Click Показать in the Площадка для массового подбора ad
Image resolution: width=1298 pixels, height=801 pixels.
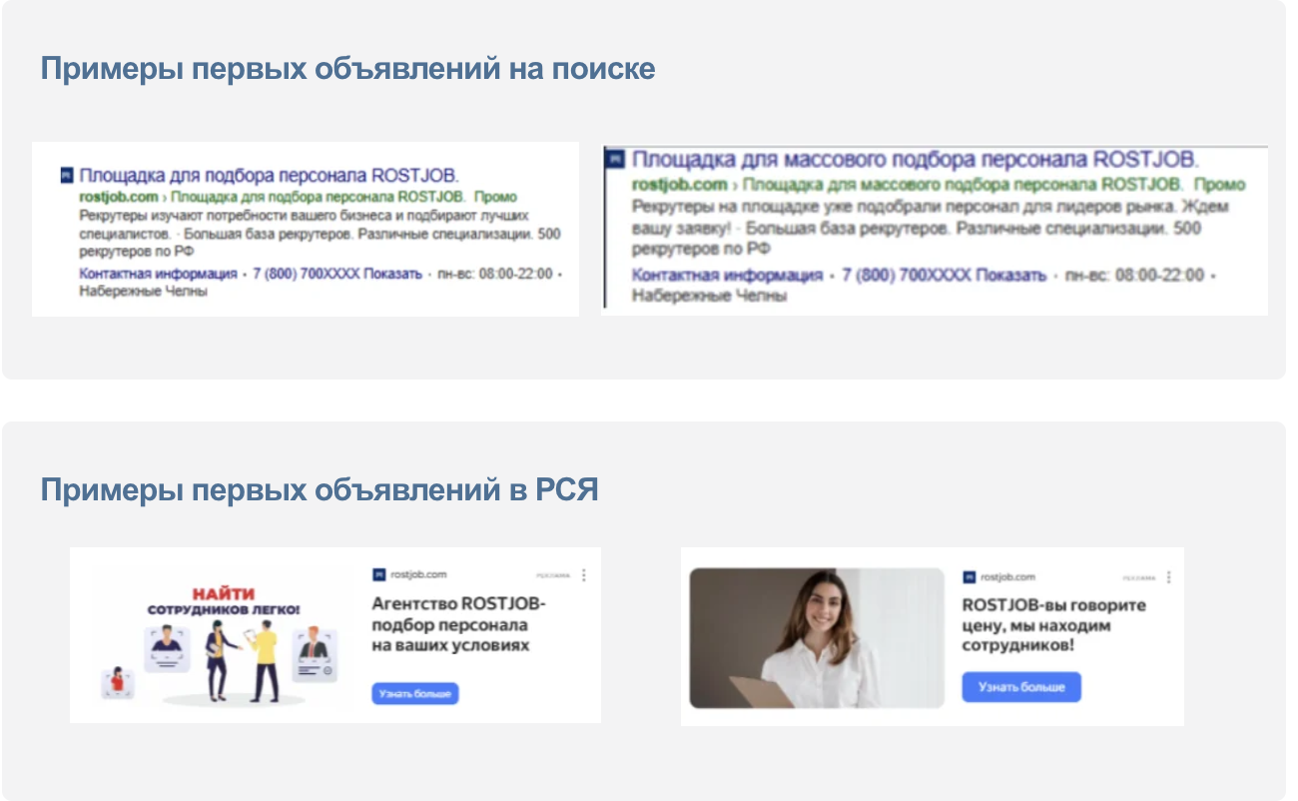pos(1010,276)
